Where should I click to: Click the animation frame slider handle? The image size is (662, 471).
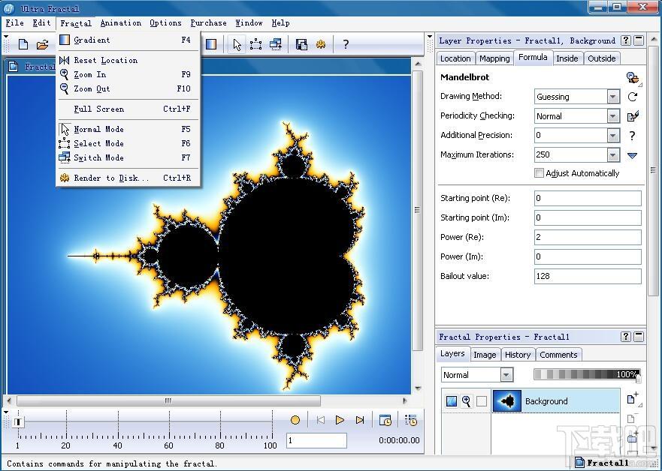[x=18, y=421]
